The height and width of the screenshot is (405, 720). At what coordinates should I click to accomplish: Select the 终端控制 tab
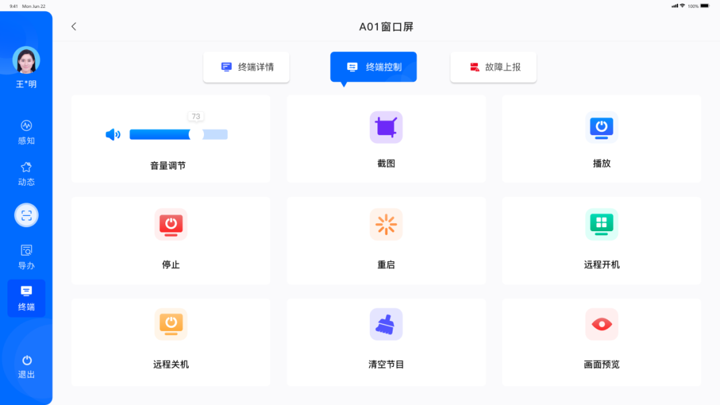[x=373, y=67]
